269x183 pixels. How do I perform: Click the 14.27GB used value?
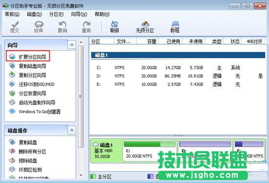tap(173, 68)
